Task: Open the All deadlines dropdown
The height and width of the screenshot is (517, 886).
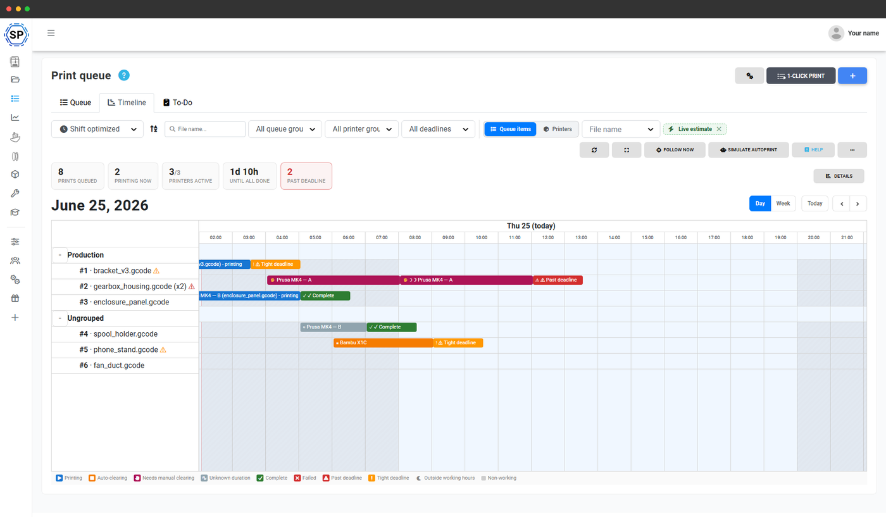Action: coord(438,129)
